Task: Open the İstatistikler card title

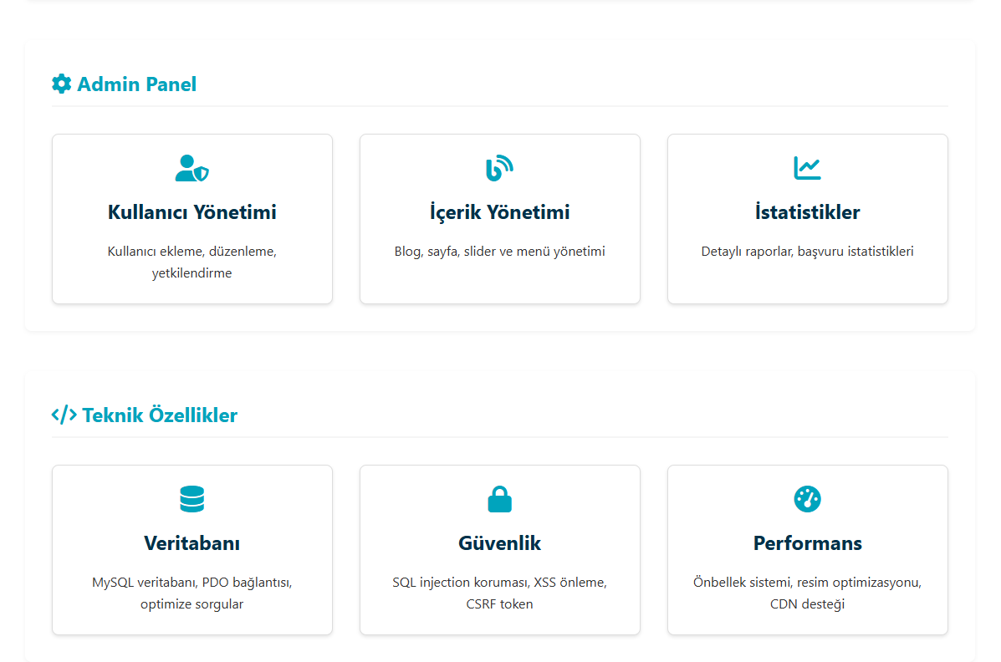Action: click(x=807, y=212)
